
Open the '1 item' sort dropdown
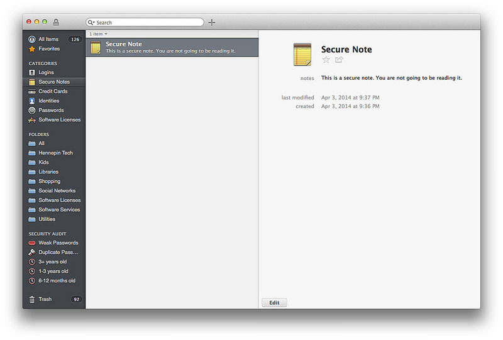tap(98, 34)
